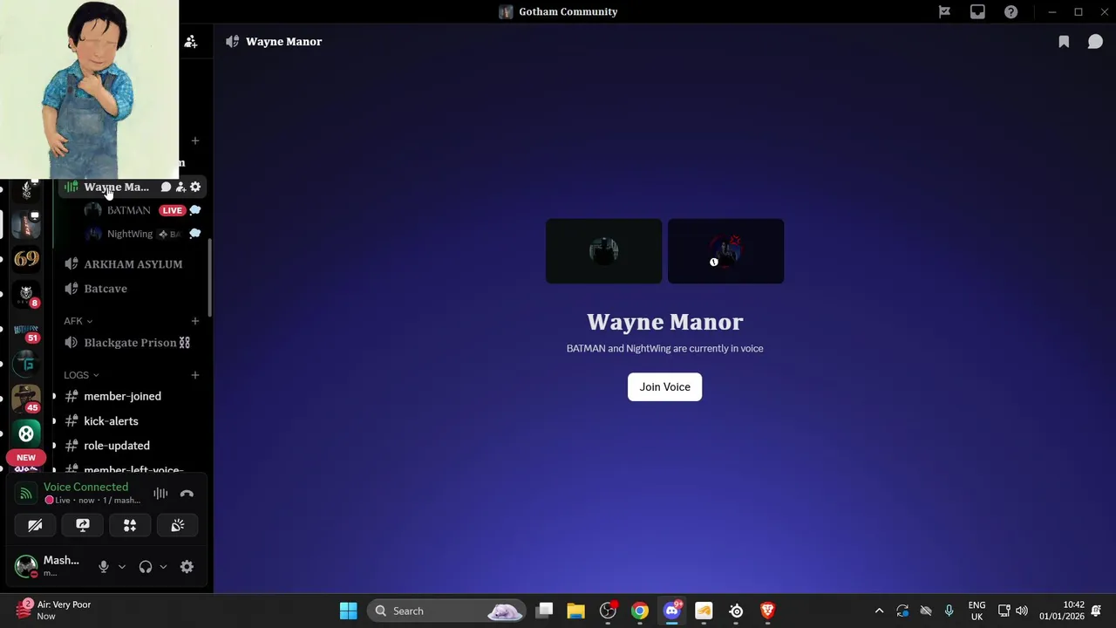Click add channel plus below the webcam overlay

click(x=195, y=140)
